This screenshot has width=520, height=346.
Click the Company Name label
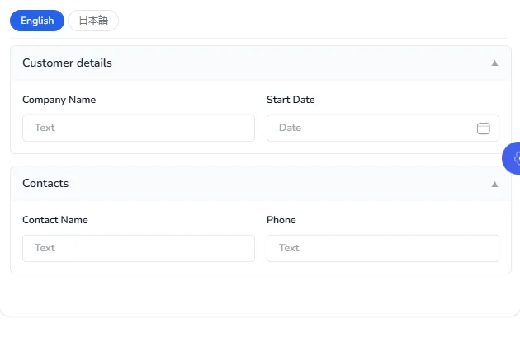point(59,100)
